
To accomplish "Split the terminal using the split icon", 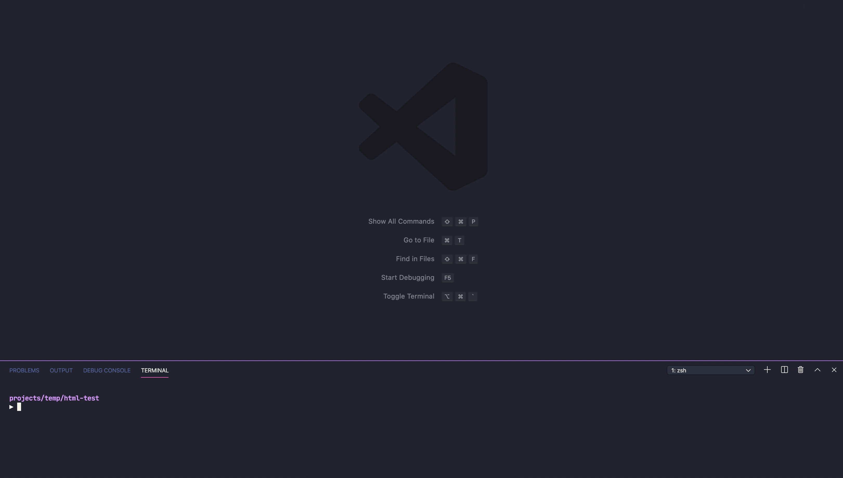I will [x=784, y=370].
